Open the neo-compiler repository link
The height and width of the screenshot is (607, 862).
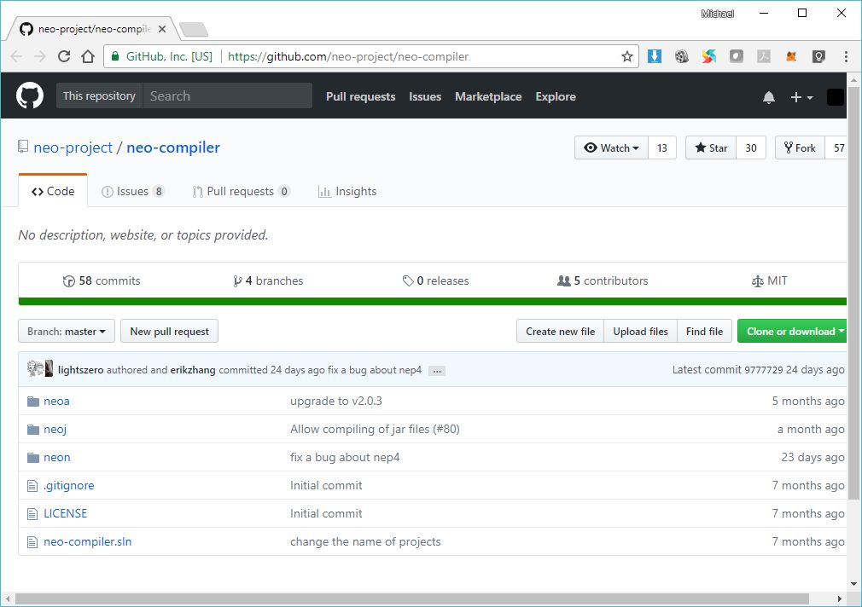click(173, 147)
